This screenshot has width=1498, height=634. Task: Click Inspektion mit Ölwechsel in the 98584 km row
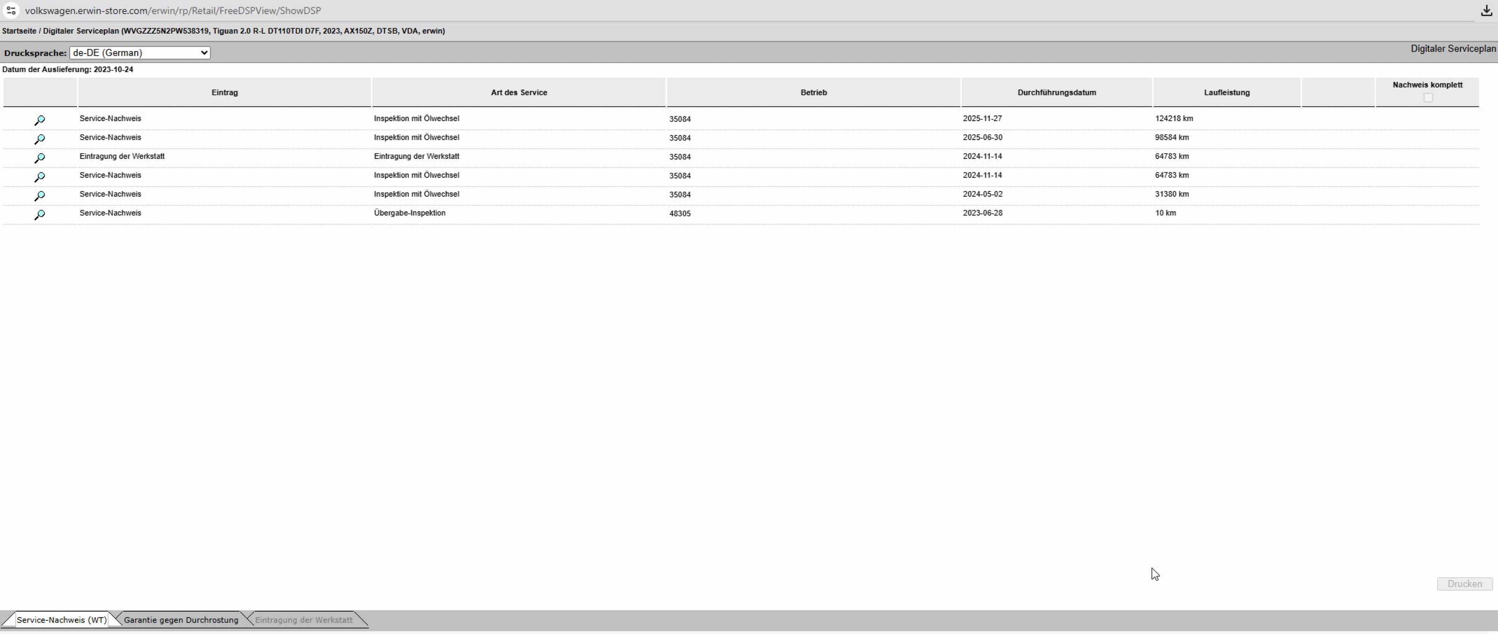pyautogui.click(x=416, y=138)
